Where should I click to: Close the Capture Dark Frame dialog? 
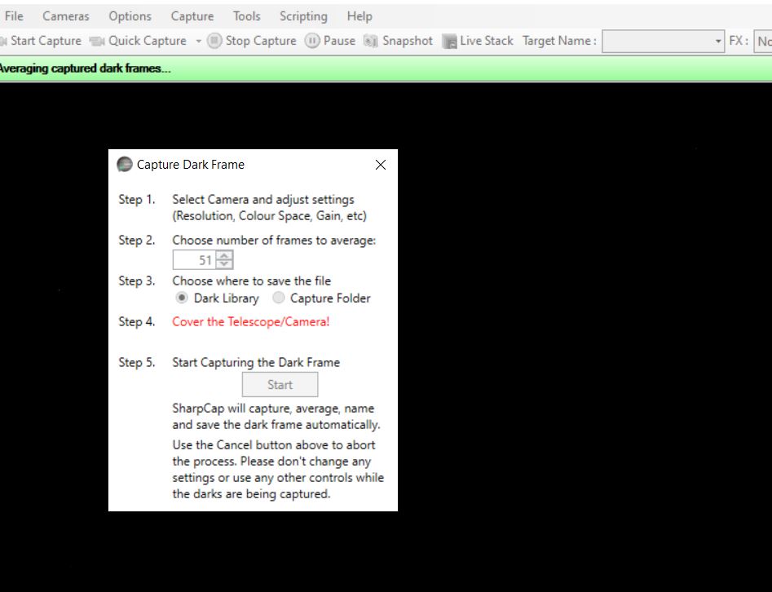pyautogui.click(x=381, y=165)
